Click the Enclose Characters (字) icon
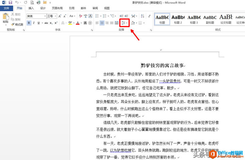The width and height of the screenshot is (245, 160). tap(90, 23)
